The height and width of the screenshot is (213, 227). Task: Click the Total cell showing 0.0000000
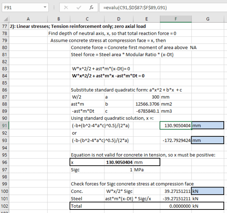(176, 206)
